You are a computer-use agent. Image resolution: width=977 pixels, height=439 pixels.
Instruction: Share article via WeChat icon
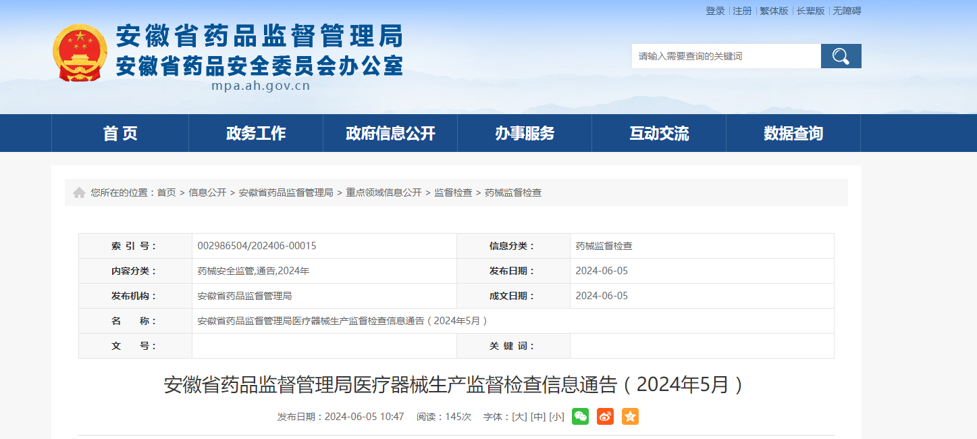580,417
